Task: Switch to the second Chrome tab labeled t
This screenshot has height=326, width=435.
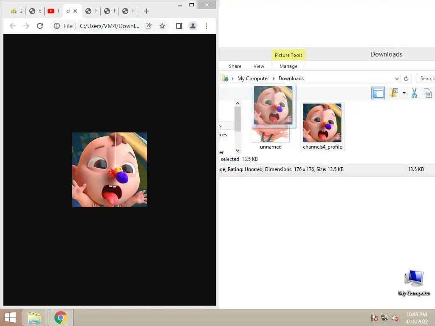Action: click(x=35, y=11)
